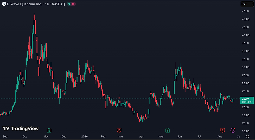Click the Mar label on time axis
This screenshot has width=255, height=140.
(x=121, y=136)
